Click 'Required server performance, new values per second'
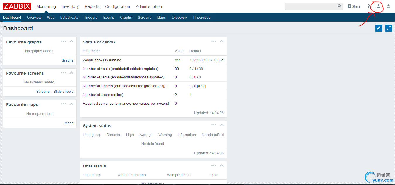Image resolution: width=395 pixels, height=185 pixels. (x=126, y=104)
